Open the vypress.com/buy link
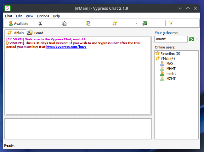Screen dimensions: 204x152 coord(66,47)
